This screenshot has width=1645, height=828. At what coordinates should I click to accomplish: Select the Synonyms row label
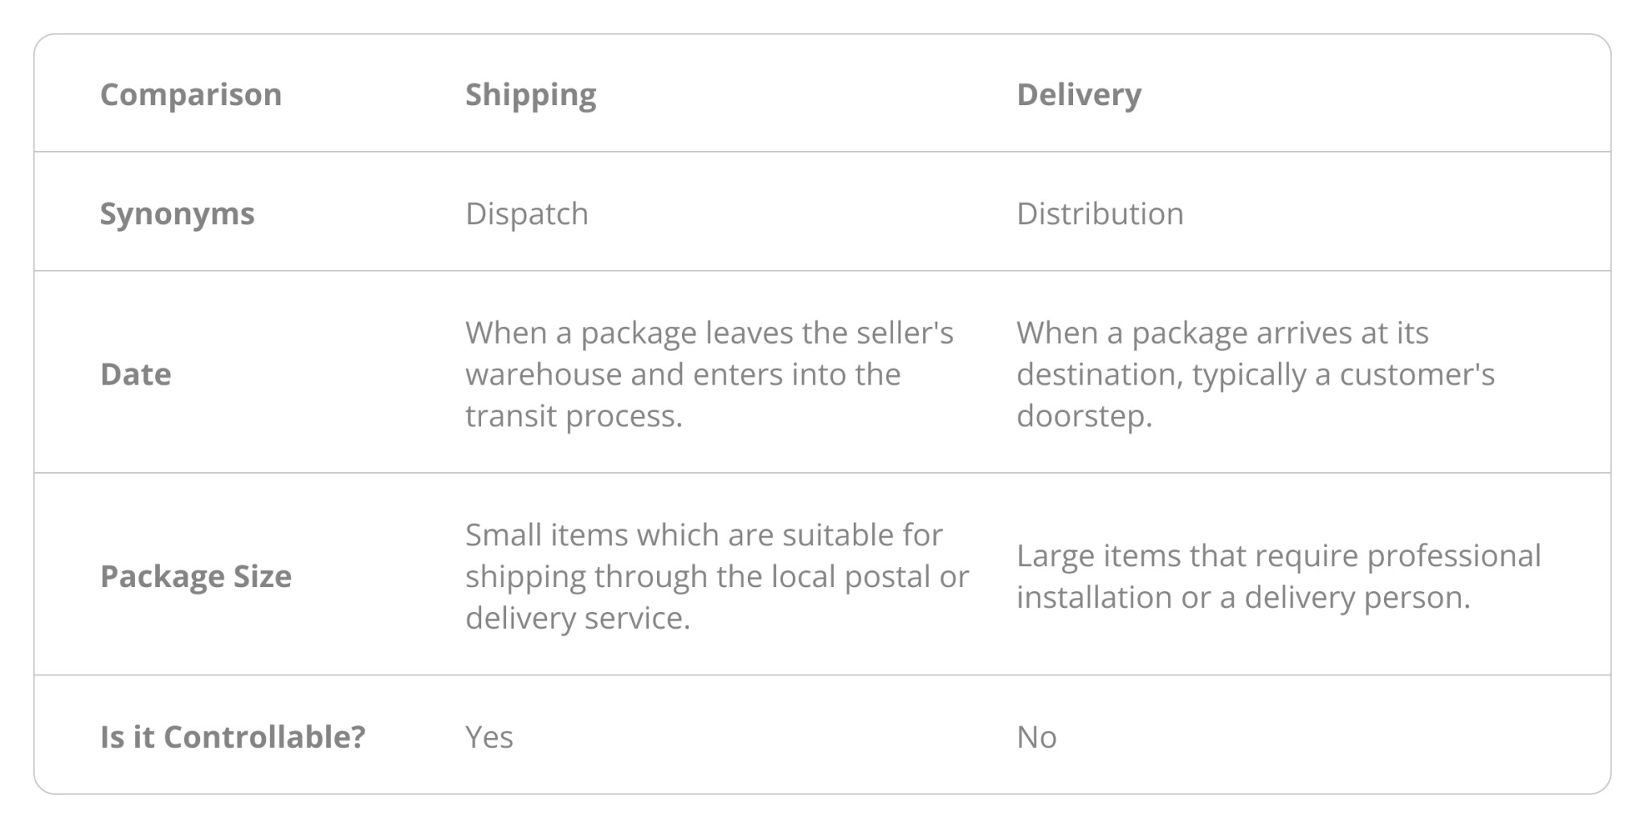pos(177,214)
